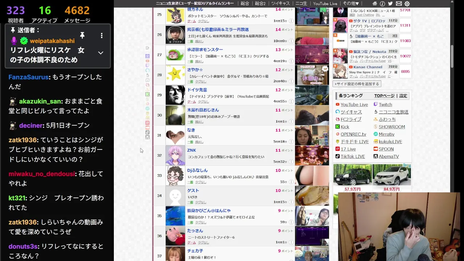Open the home icon in top bar

pyautogui.click(x=375, y=4)
